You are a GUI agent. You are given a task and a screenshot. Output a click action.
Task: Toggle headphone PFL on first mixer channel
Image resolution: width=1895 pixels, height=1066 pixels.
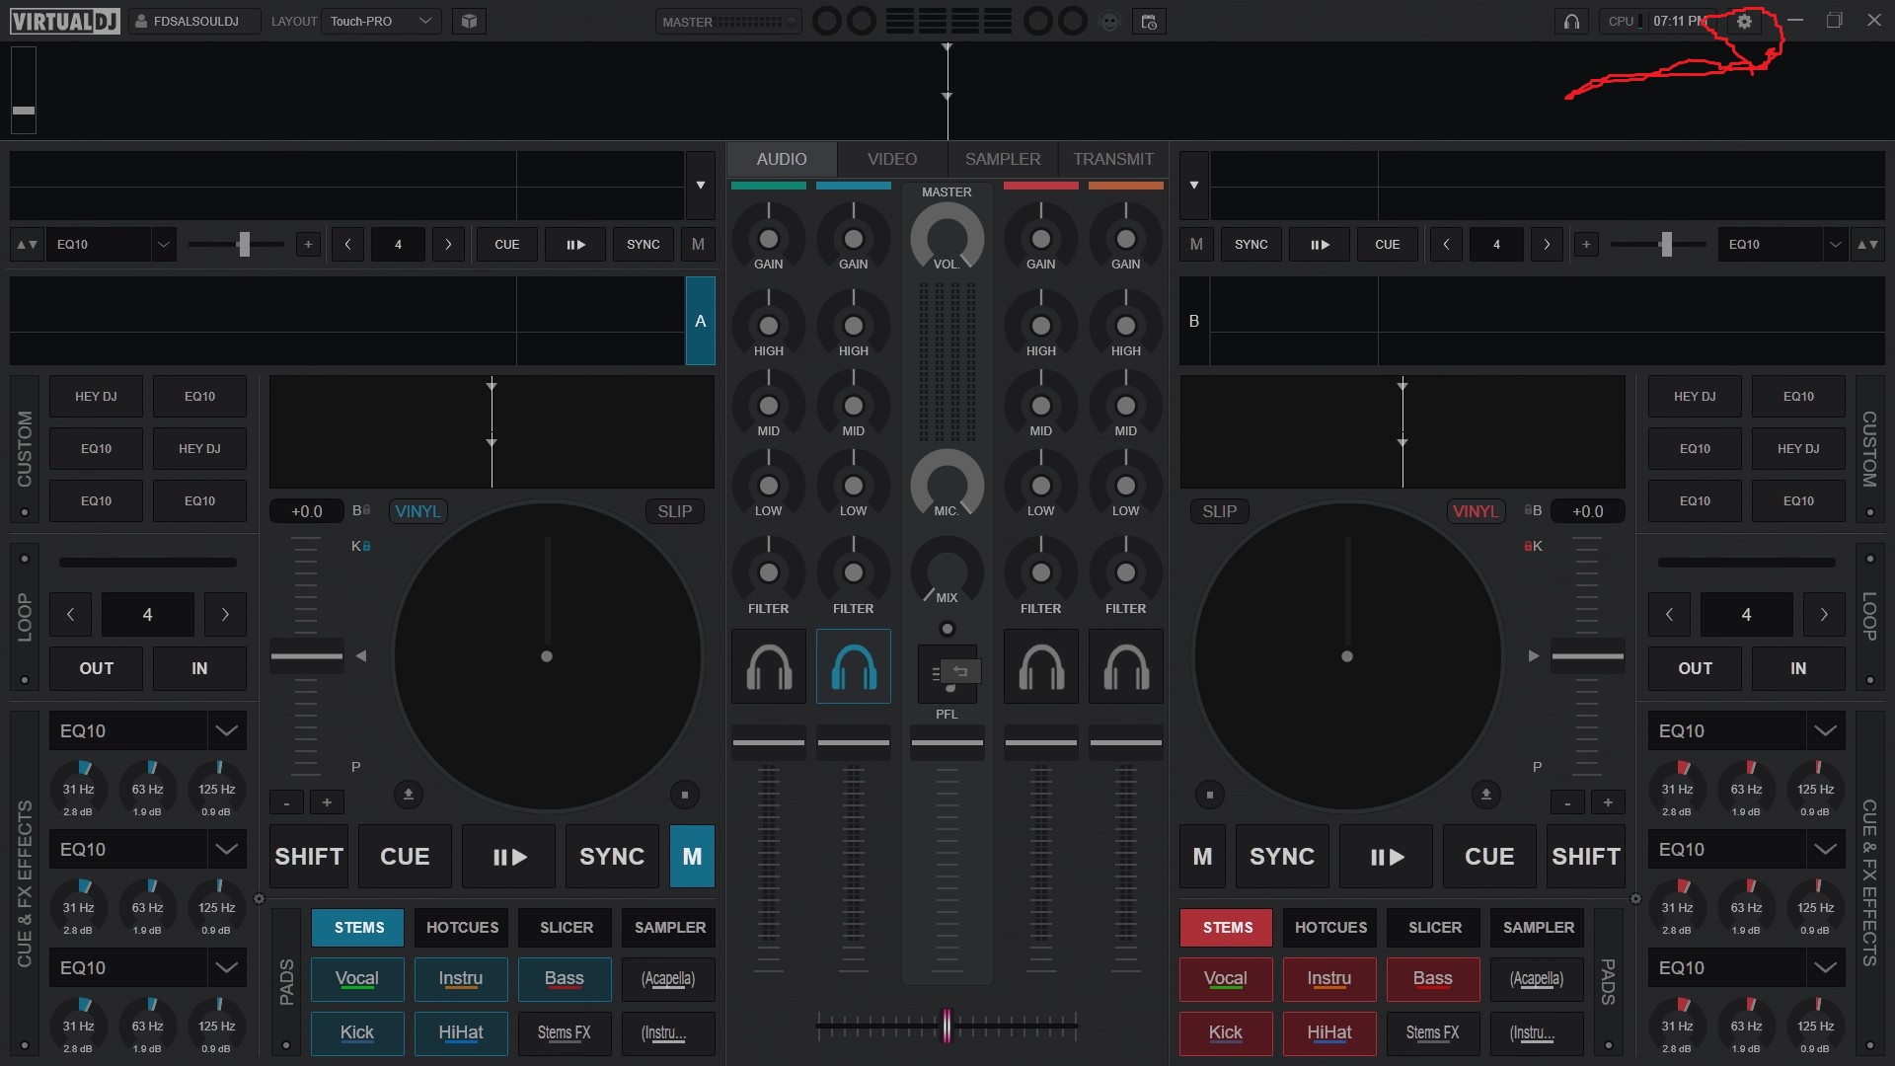(768, 666)
